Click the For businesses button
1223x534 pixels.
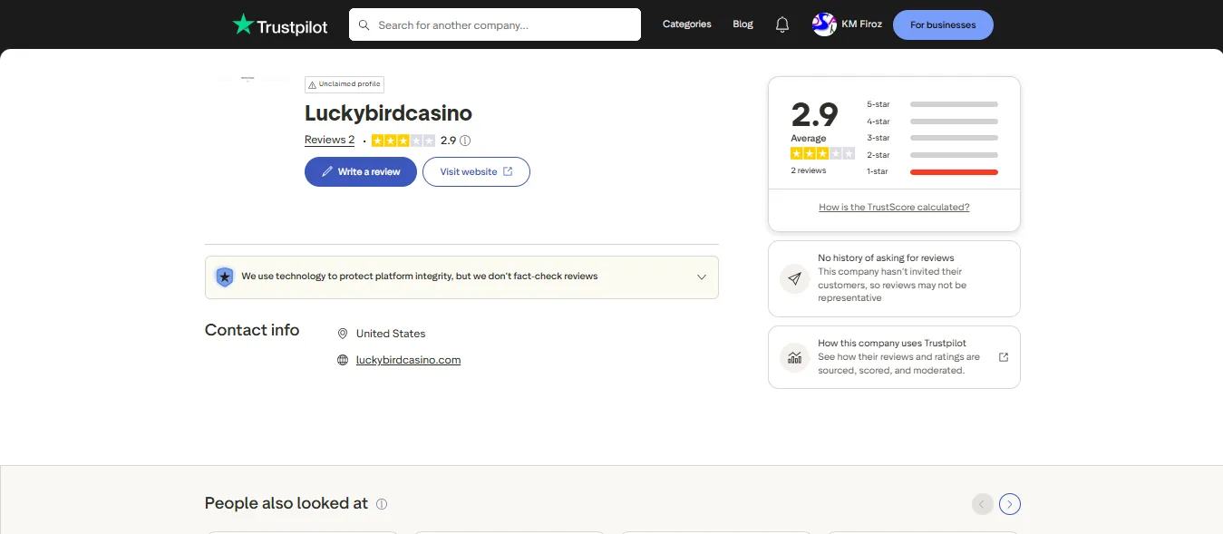[943, 25]
